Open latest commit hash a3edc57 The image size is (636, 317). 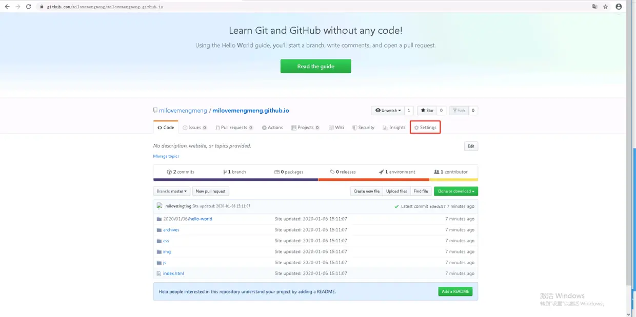tap(438, 206)
